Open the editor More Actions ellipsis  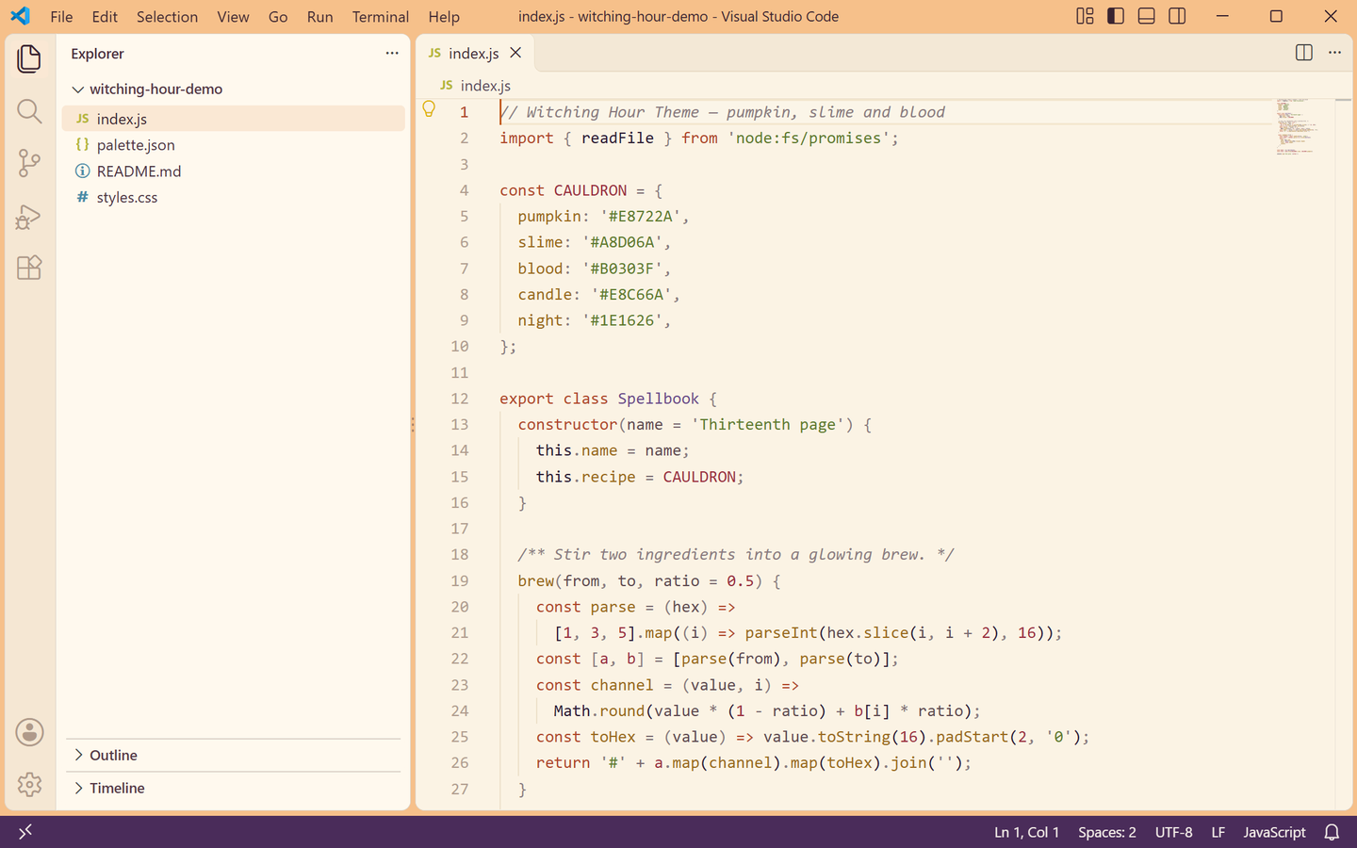point(1334,53)
